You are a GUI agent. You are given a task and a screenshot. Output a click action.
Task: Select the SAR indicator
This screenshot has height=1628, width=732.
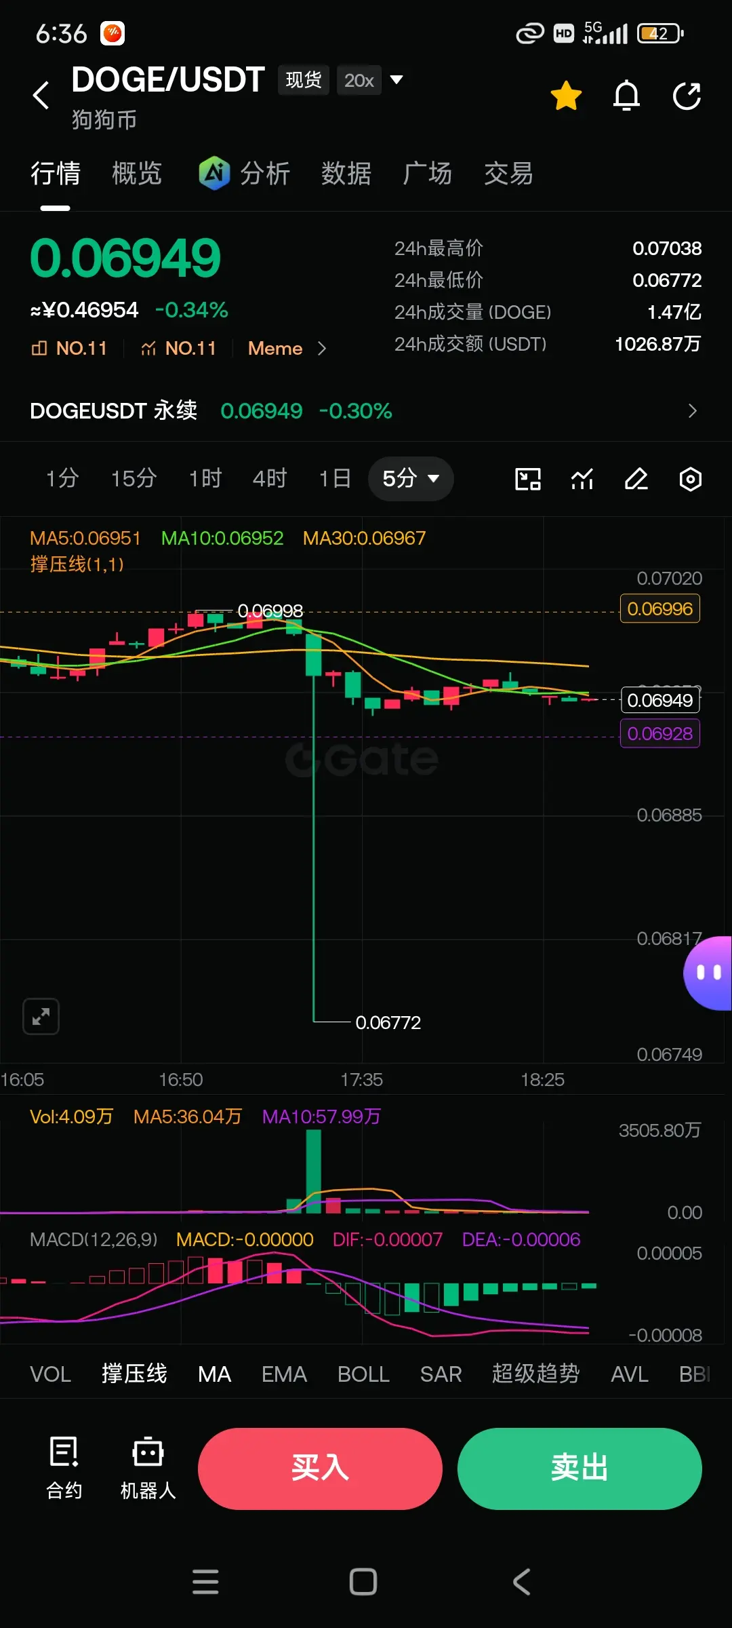tap(441, 1374)
